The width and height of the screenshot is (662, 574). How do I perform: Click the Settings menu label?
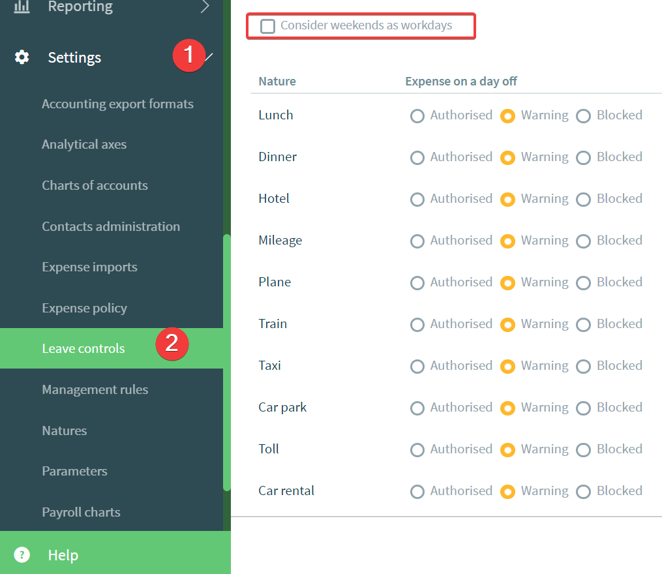click(74, 57)
